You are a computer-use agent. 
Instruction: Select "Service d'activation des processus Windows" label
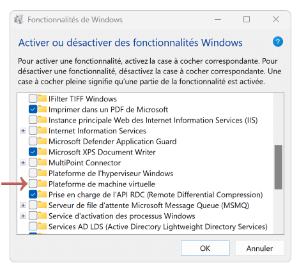click(x=122, y=216)
